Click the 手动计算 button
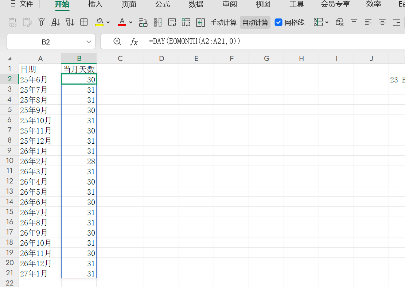This screenshot has height=287, width=405. 223,23
